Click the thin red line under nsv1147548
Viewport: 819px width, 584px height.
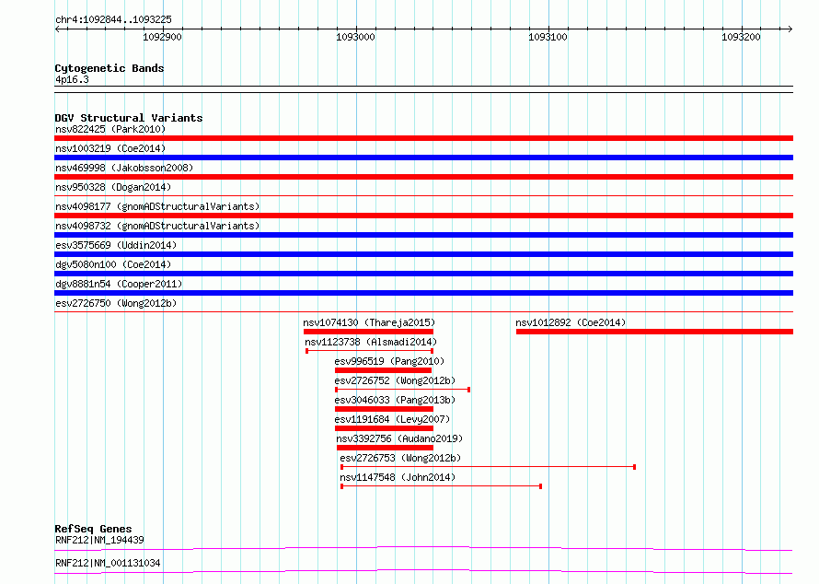pos(441,486)
